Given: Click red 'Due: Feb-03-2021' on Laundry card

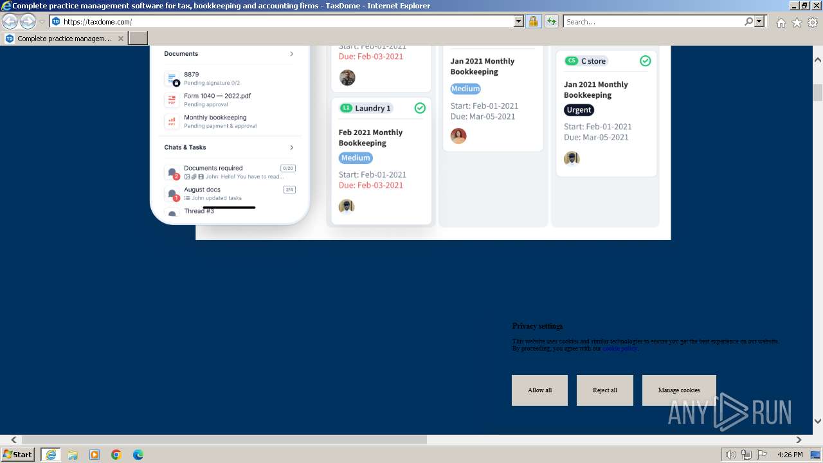Looking at the screenshot, I should 371,185.
